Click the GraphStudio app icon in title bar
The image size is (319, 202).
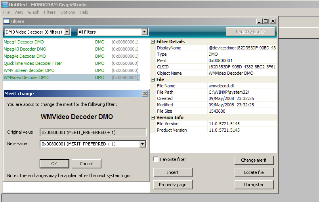pos(5,4)
